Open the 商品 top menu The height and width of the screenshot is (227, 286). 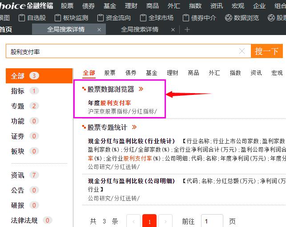tap(153, 6)
